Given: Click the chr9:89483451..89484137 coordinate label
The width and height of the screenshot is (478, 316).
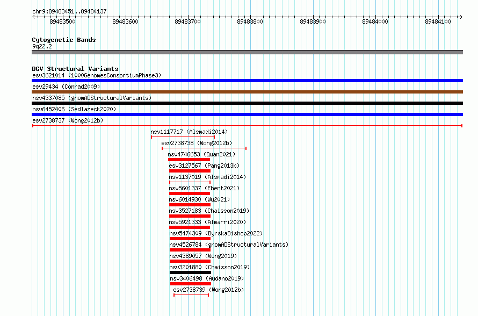Looking at the screenshot, I should click(69, 12).
